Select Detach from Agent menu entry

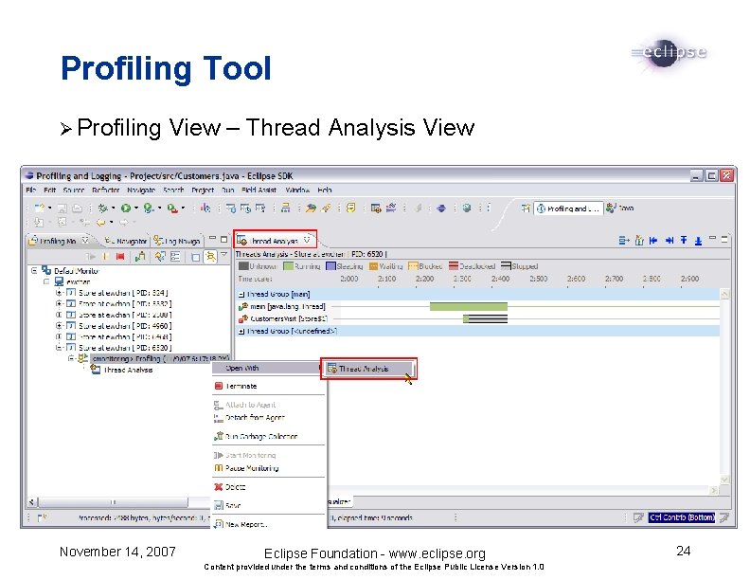tap(269, 417)
